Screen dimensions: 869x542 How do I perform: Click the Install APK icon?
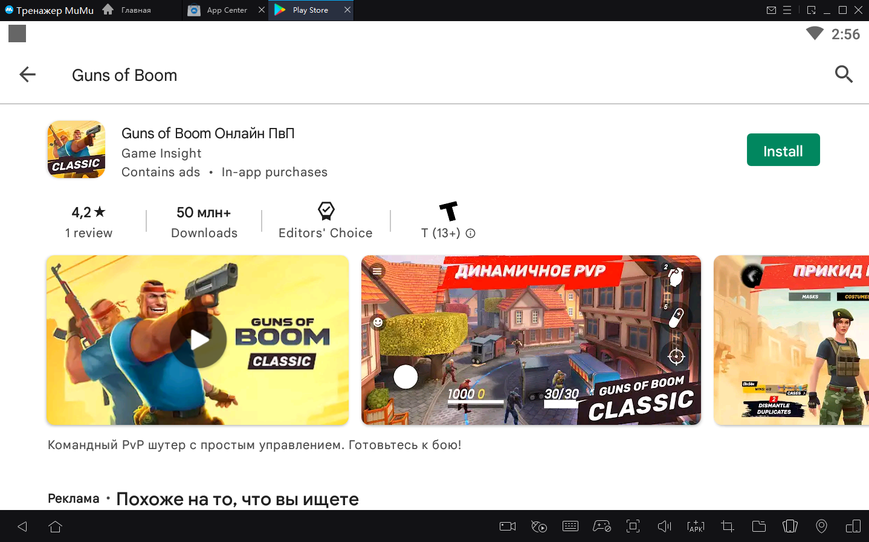coord(696,526)
